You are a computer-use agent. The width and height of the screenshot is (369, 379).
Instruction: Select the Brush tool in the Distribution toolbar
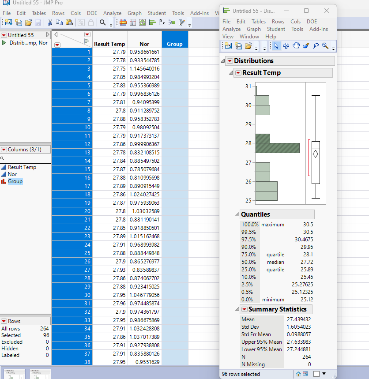click(305, 46)
